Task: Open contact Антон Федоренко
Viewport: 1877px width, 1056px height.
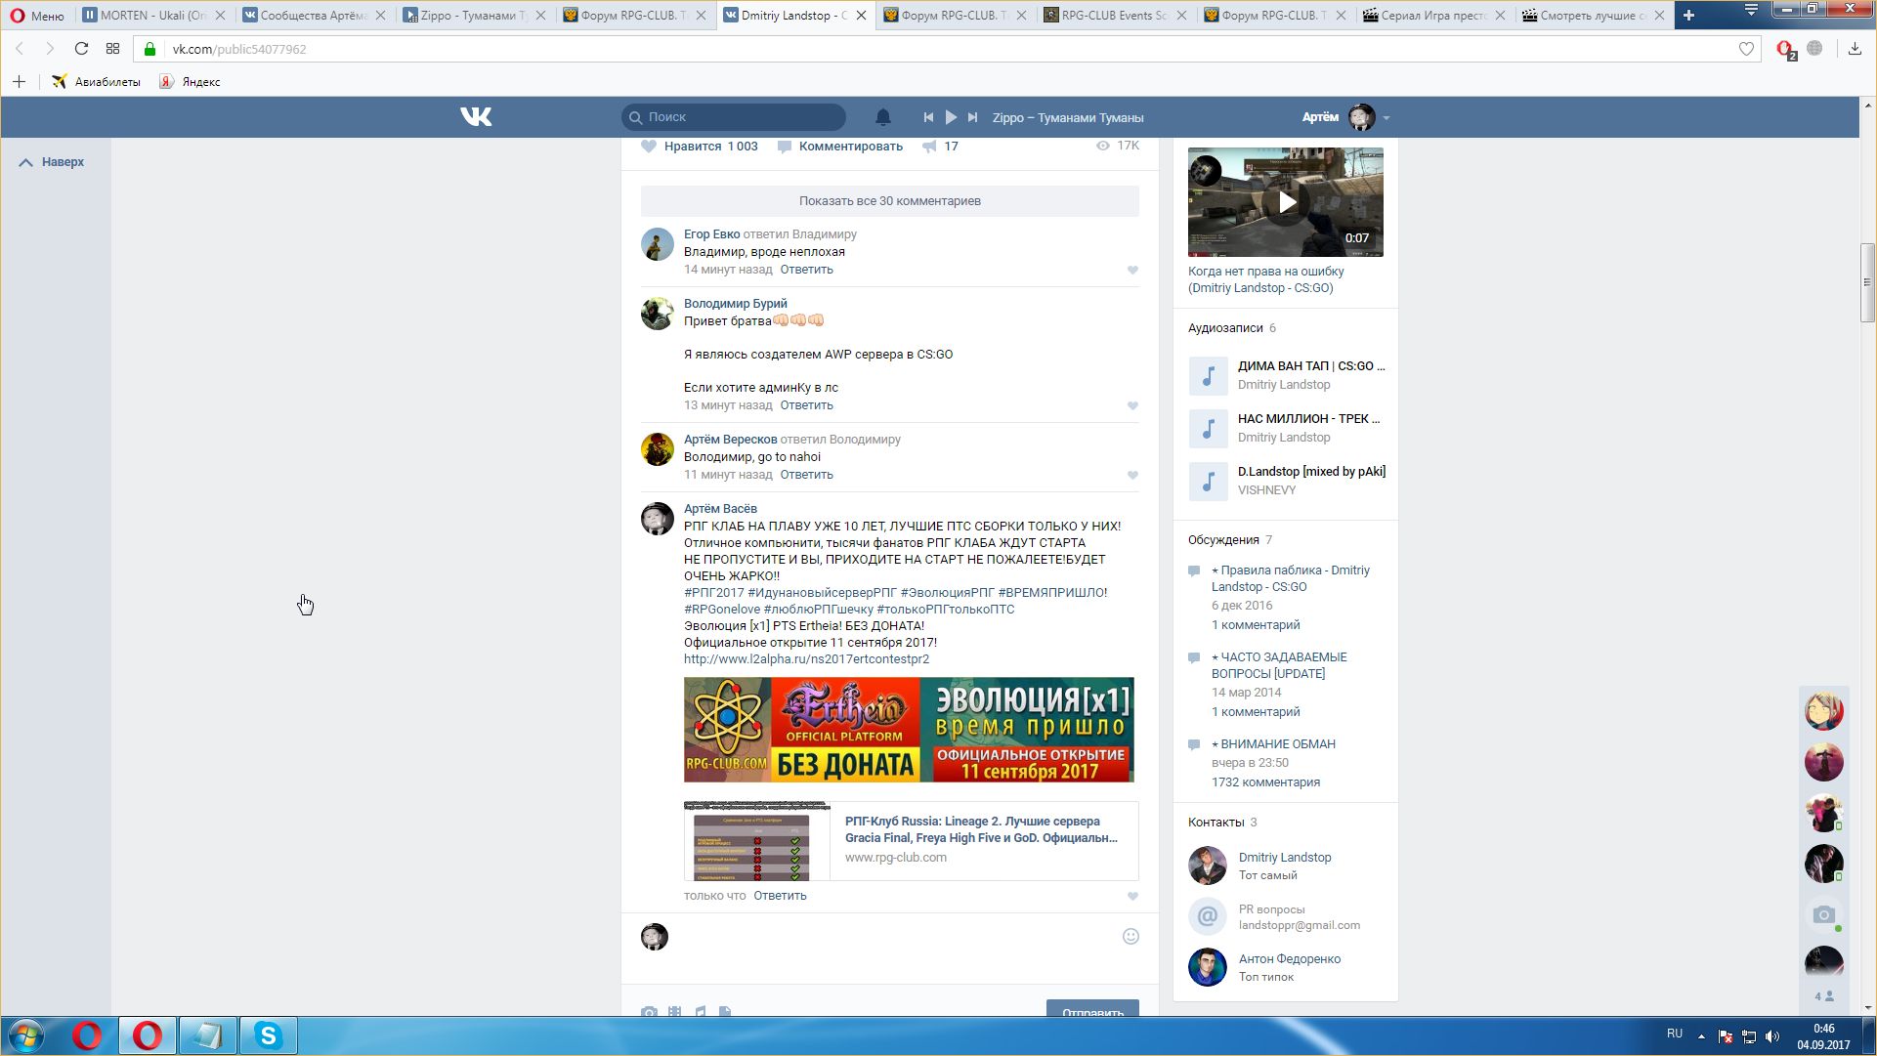Action: (x=1290, y=959)
